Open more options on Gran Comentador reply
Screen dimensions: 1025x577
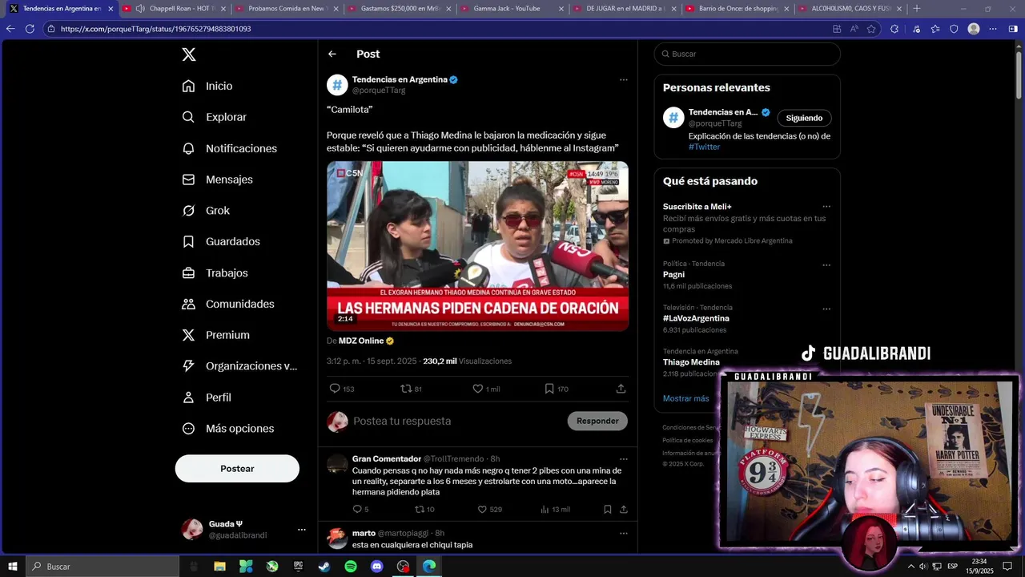pos(624,459)
